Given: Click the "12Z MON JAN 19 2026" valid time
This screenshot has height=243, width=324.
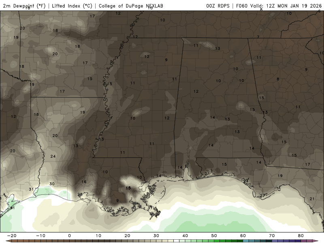Looking at the screenshot, I should click(x=294, y=6).
